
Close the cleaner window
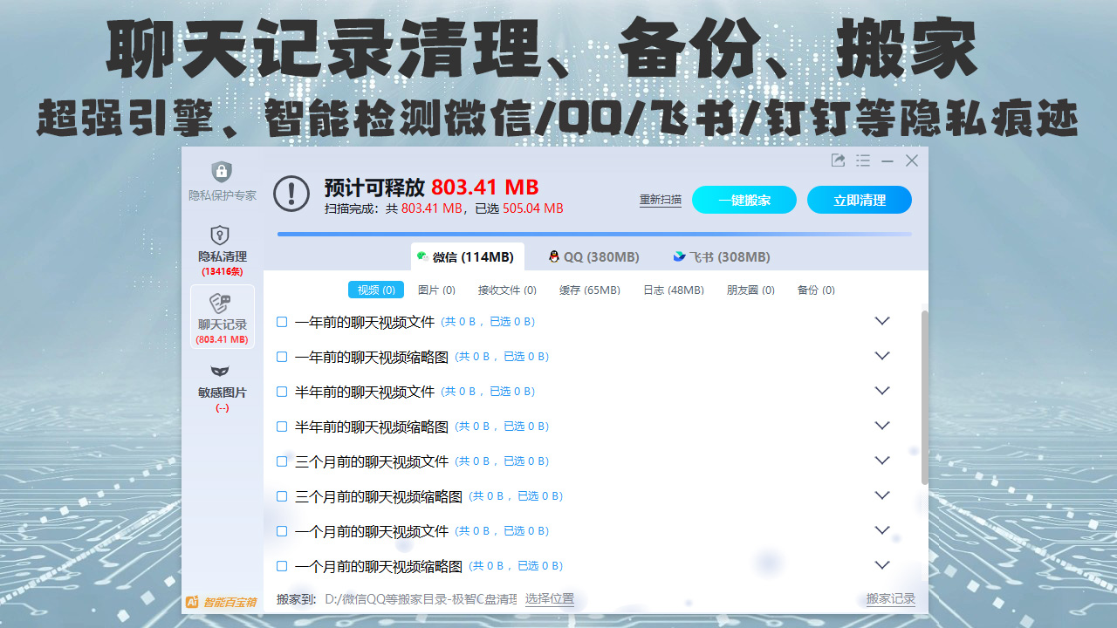(x=912, y=160)
